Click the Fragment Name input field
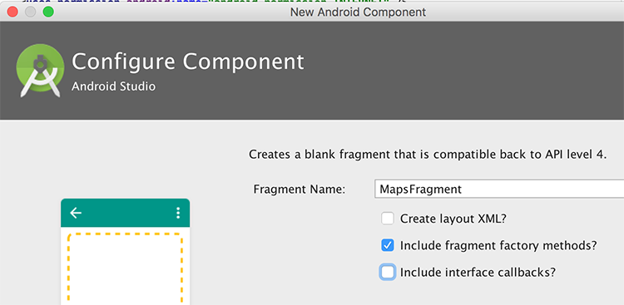Image resolution: width=624 pixels, height=305 pixels. pyautogui.click(x=499, y=189)
